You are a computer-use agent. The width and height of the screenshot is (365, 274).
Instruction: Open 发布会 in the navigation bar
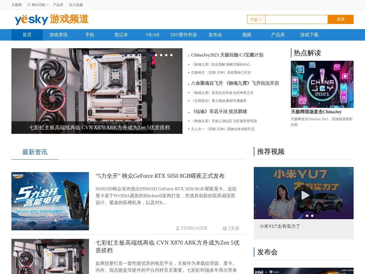pyautogui.click(x=215, y=35)
